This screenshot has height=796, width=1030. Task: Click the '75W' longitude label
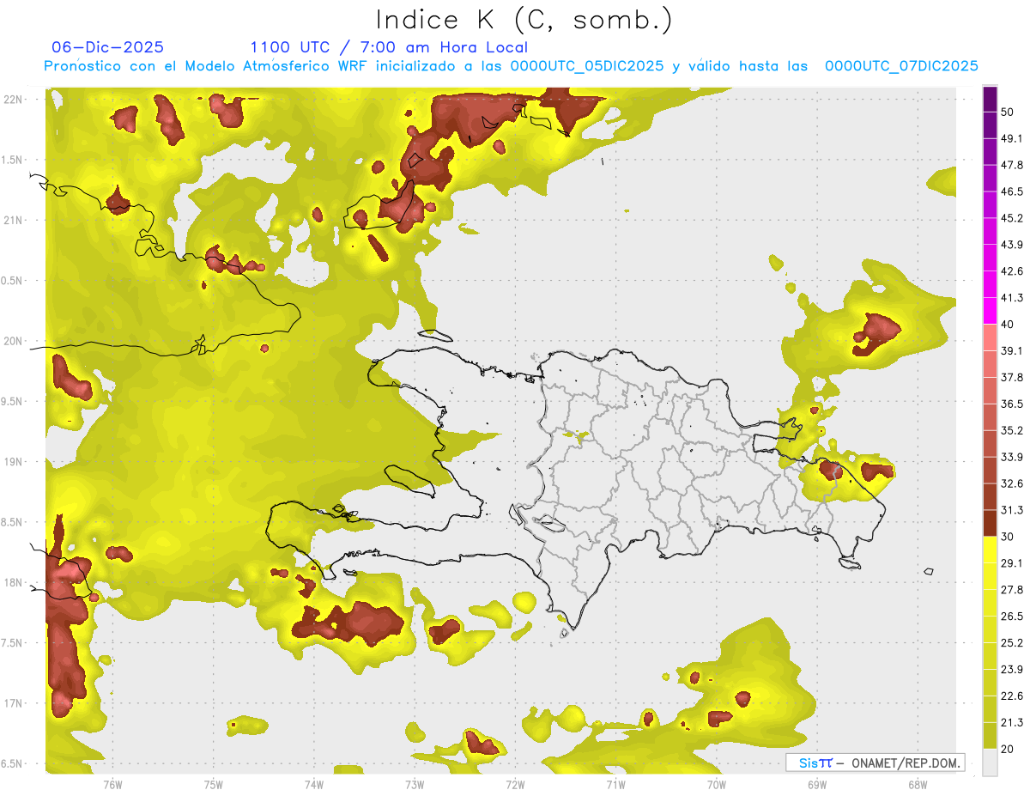[x=213, y=785]
